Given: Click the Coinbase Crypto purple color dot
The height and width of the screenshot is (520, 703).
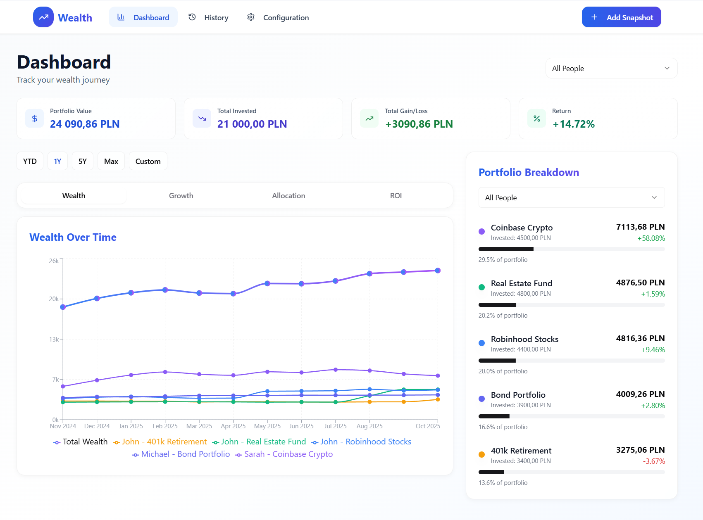Looking at the screenshot, I should [481, 231].
